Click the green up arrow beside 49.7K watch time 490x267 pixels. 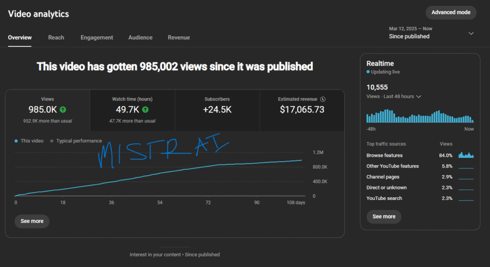pyautogui.click(x=145, y=110)
